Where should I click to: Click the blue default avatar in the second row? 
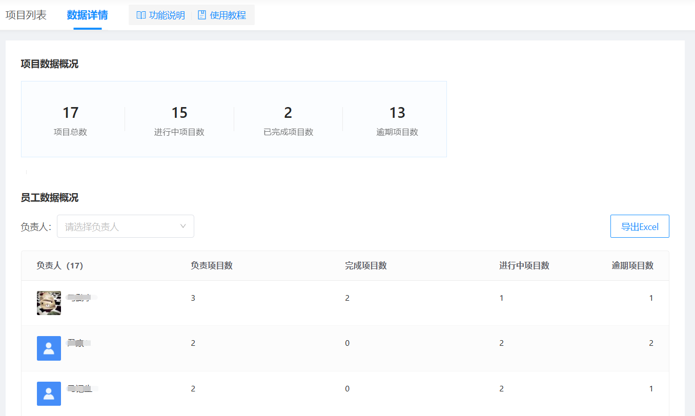click(x=49, y=348)
